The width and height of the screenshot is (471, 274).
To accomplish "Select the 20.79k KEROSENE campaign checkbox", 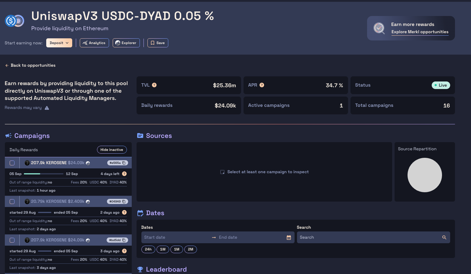I will (12, 202).
